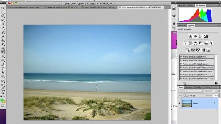Expand Ajustes preestablecidos Tono/saturación
Screen dimensions: 221x124
coord(181,68)
